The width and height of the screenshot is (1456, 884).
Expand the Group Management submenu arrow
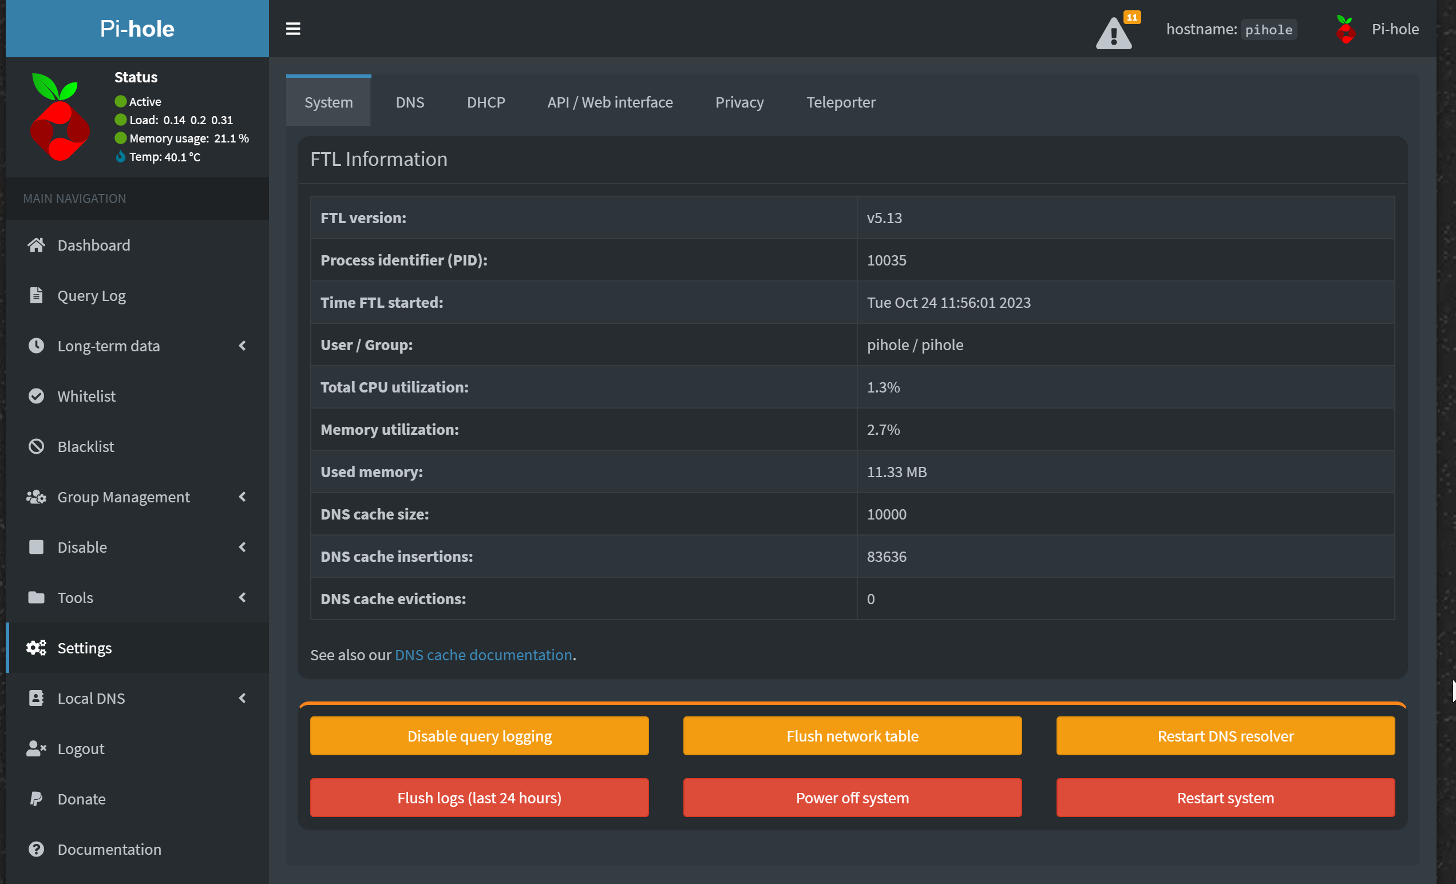[x=242, y=497]
